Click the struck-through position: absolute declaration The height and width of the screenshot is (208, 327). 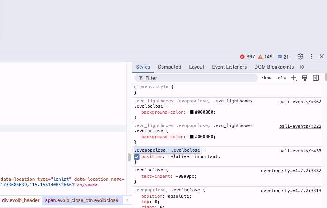tap(166, 196)
